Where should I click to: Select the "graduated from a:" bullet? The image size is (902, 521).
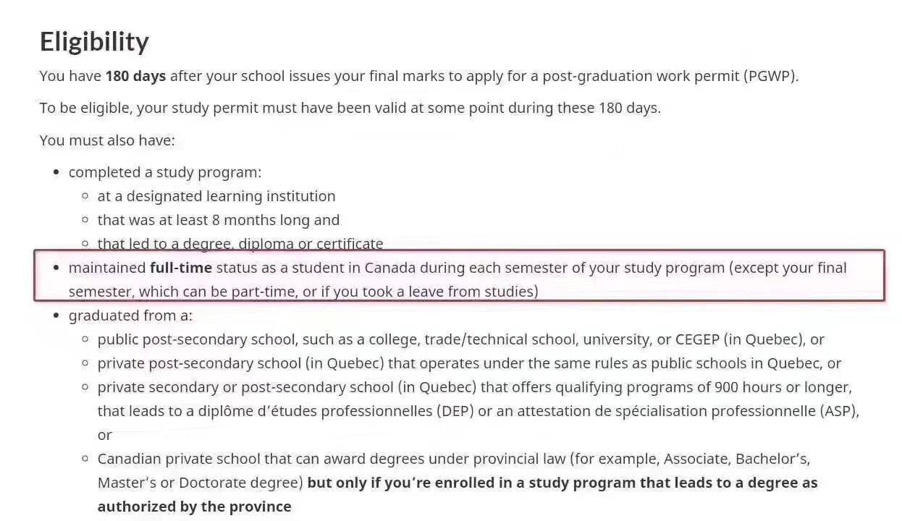click(x=130, y=315)
